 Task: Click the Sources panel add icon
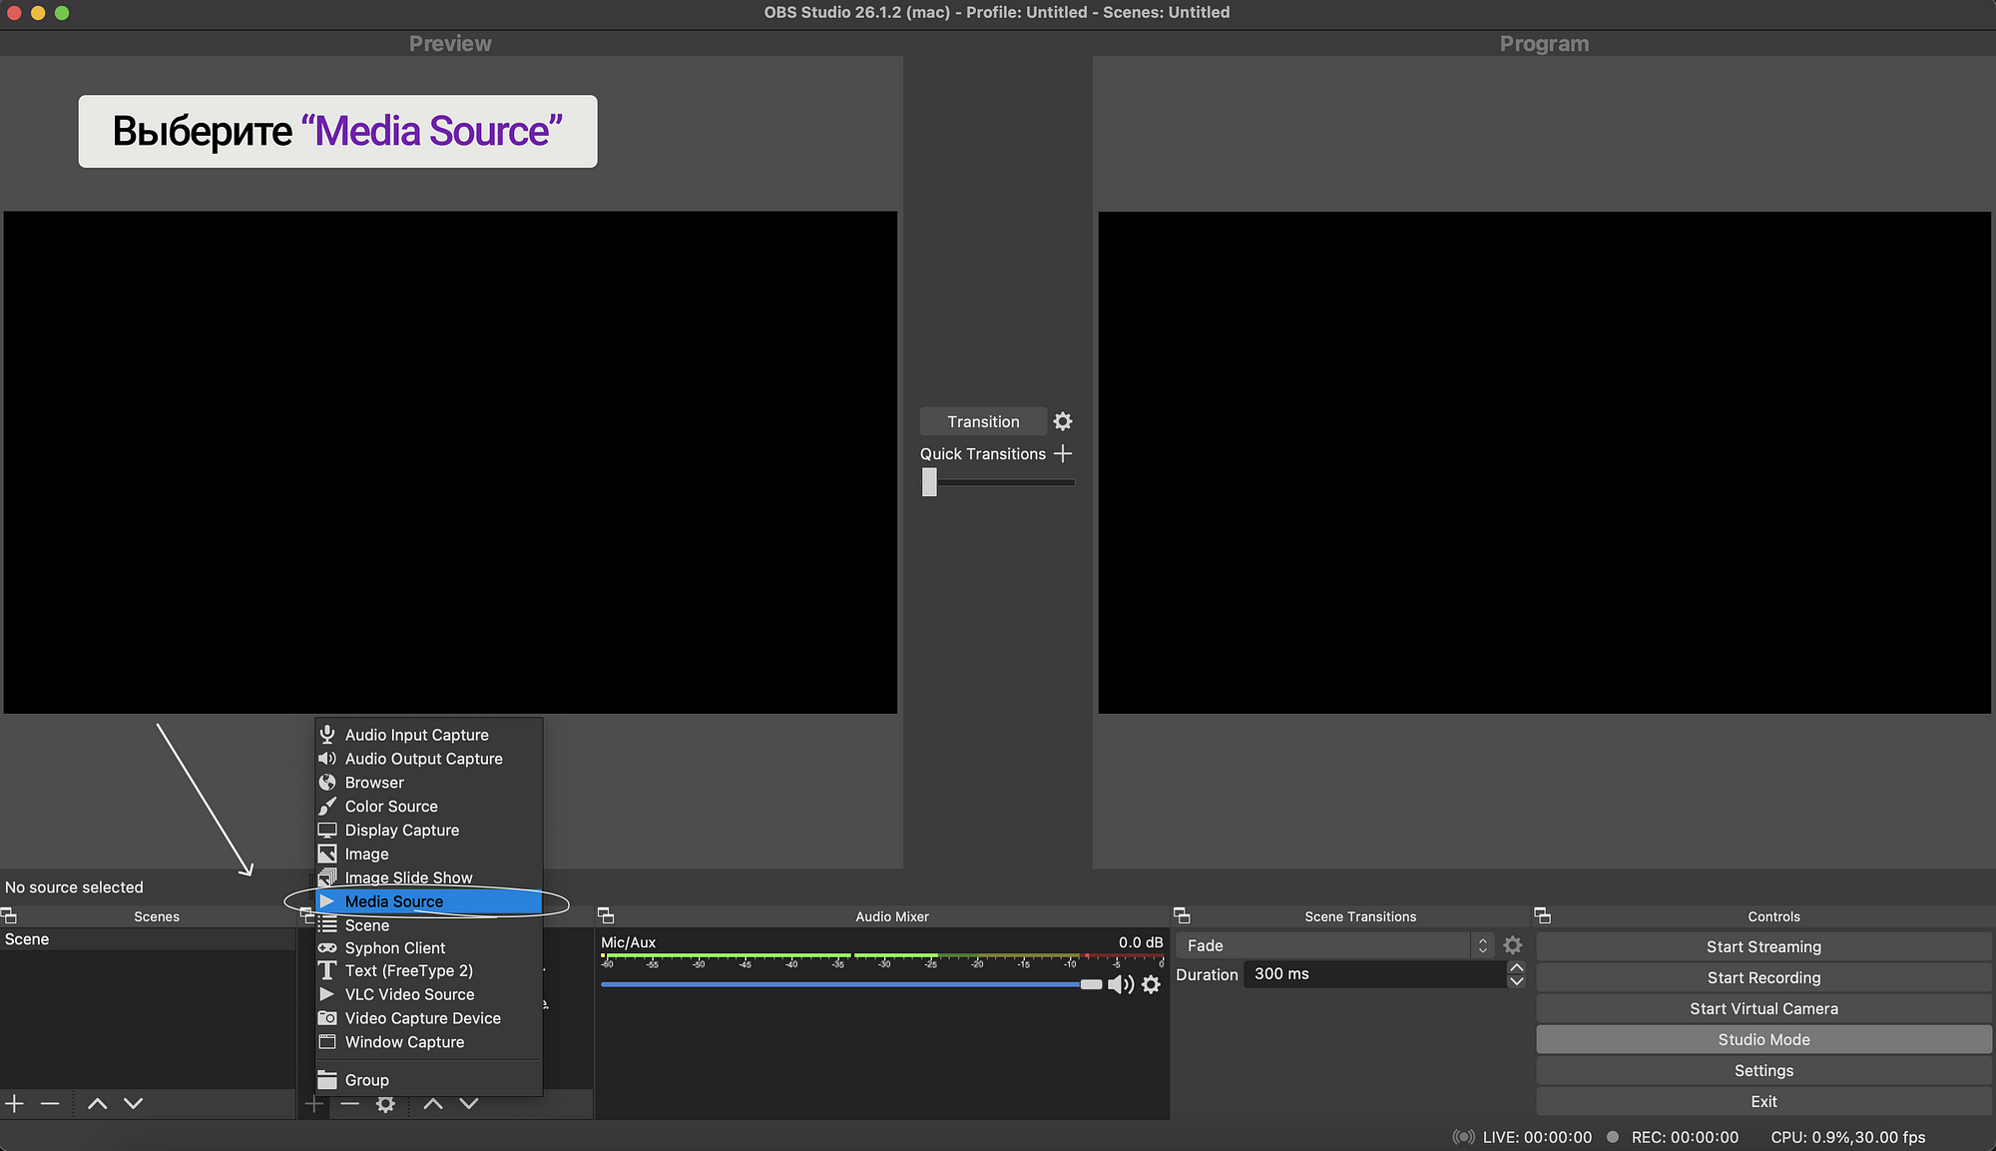click(311, 1103)
